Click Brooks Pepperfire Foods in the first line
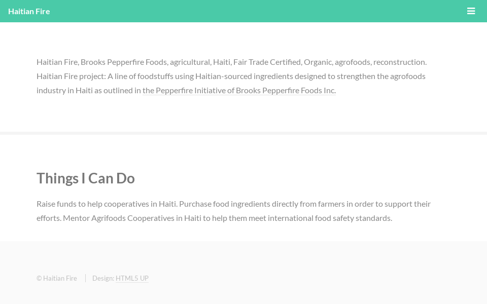This screenshot has height=304, width=487. click(x=124, y=62)
